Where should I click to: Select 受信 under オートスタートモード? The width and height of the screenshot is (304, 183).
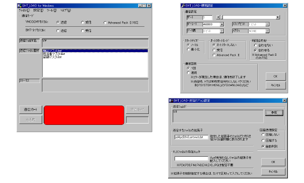point(214,50)
